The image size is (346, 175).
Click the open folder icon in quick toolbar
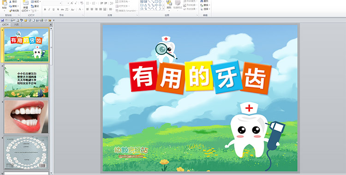[x=25, y=20]
